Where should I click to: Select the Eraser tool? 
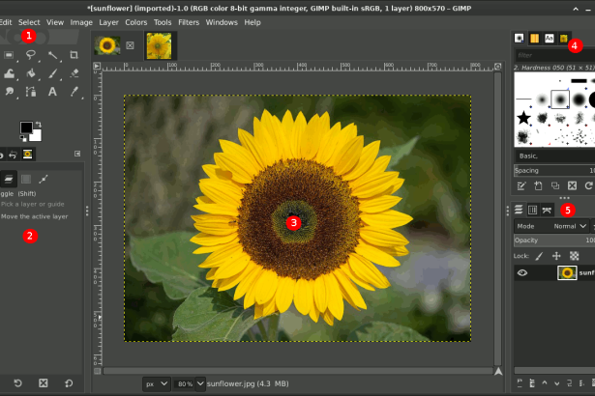[74, 73]
